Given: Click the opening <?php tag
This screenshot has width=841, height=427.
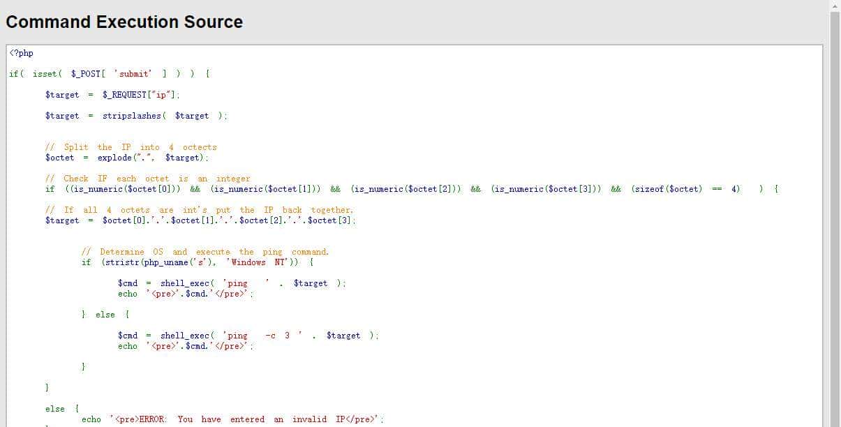Looking at the screenshot, I should [x=21, y=53].
